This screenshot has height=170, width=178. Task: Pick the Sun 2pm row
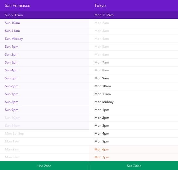click(x=44, y=55)
